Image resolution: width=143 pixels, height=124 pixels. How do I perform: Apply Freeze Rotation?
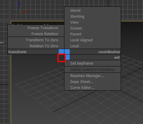coord(36,34)
